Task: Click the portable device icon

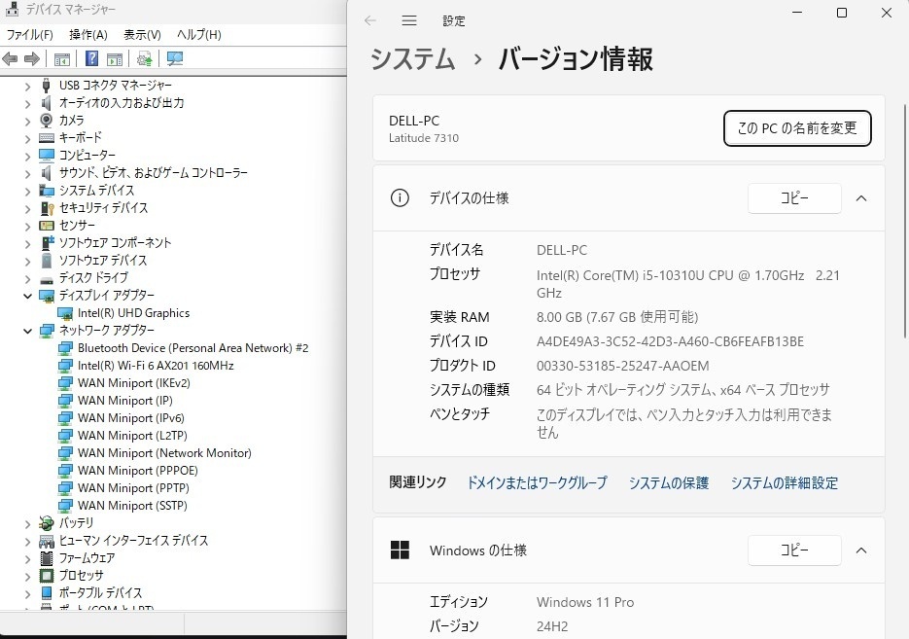Action: (x=47, y=592)
